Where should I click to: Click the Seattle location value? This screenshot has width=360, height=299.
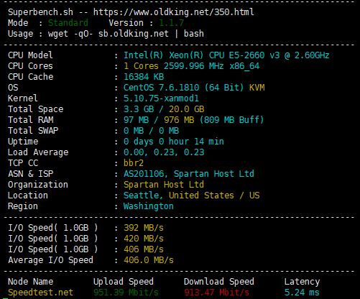(141, 195)
